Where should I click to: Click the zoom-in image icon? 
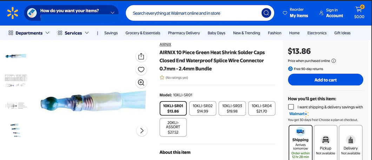click(x=141, y=82)
